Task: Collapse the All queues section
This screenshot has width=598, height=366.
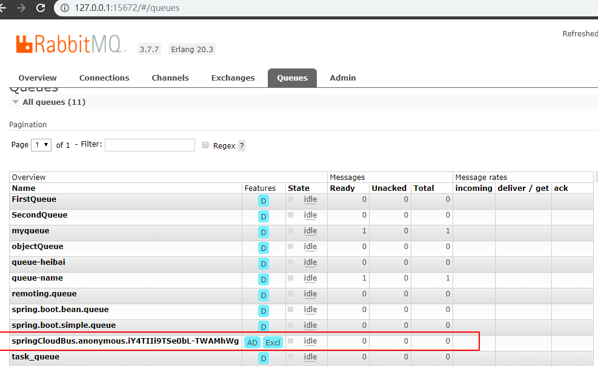Action: click(16, 102)
